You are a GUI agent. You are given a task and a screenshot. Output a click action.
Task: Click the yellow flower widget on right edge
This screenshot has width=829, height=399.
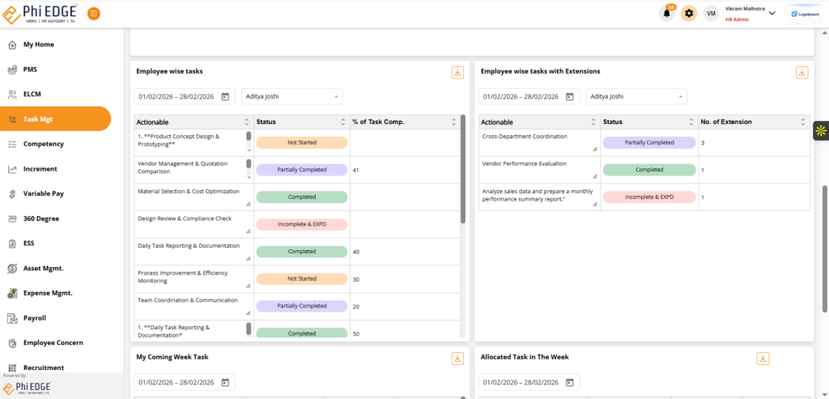click(820, 130)
